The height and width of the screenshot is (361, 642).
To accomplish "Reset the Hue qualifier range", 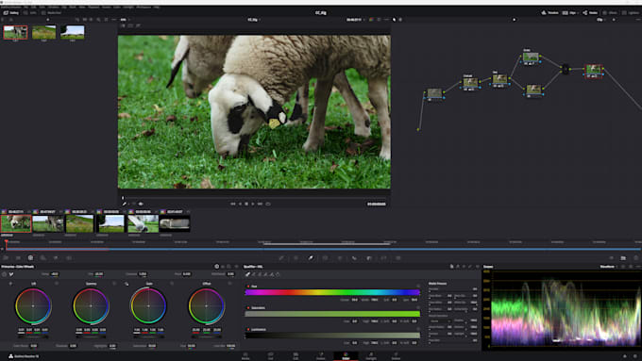I will pyautogui.click(x=418, y=287).
